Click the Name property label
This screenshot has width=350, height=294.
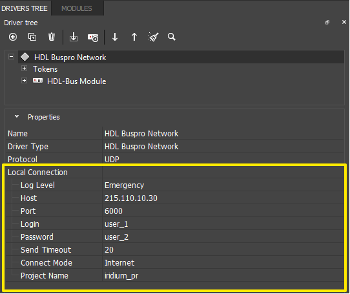(x=17, y=134)
